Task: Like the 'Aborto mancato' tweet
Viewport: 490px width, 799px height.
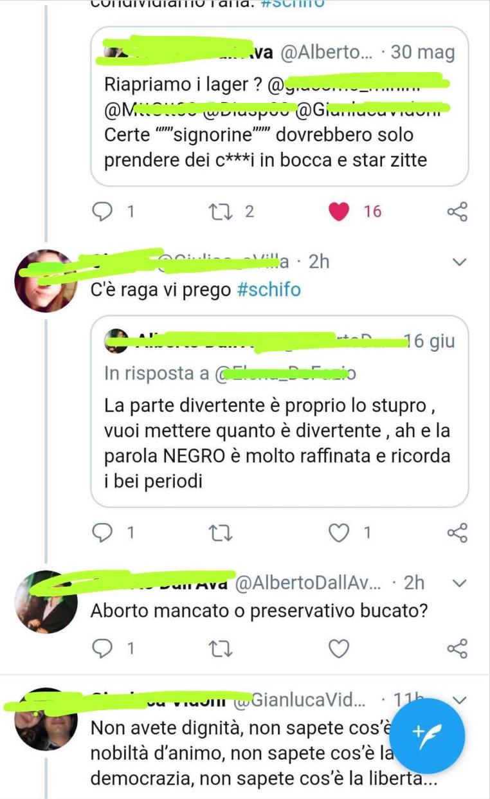Action: point(339,648)
